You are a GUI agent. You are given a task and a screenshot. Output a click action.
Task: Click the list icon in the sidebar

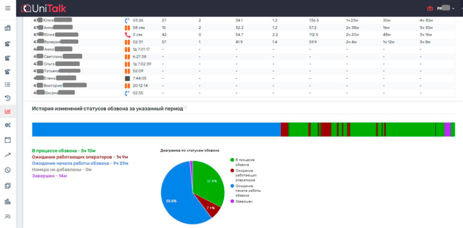[8, 84]
